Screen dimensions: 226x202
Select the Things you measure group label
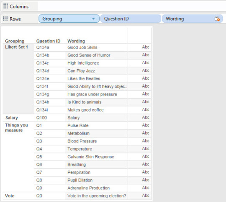click(x=16, y=127)
